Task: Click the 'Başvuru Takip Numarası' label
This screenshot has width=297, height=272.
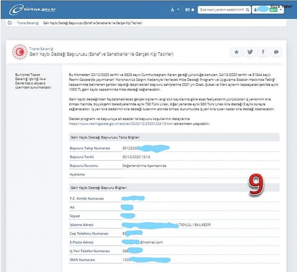Action: click(x=90, y=148)
